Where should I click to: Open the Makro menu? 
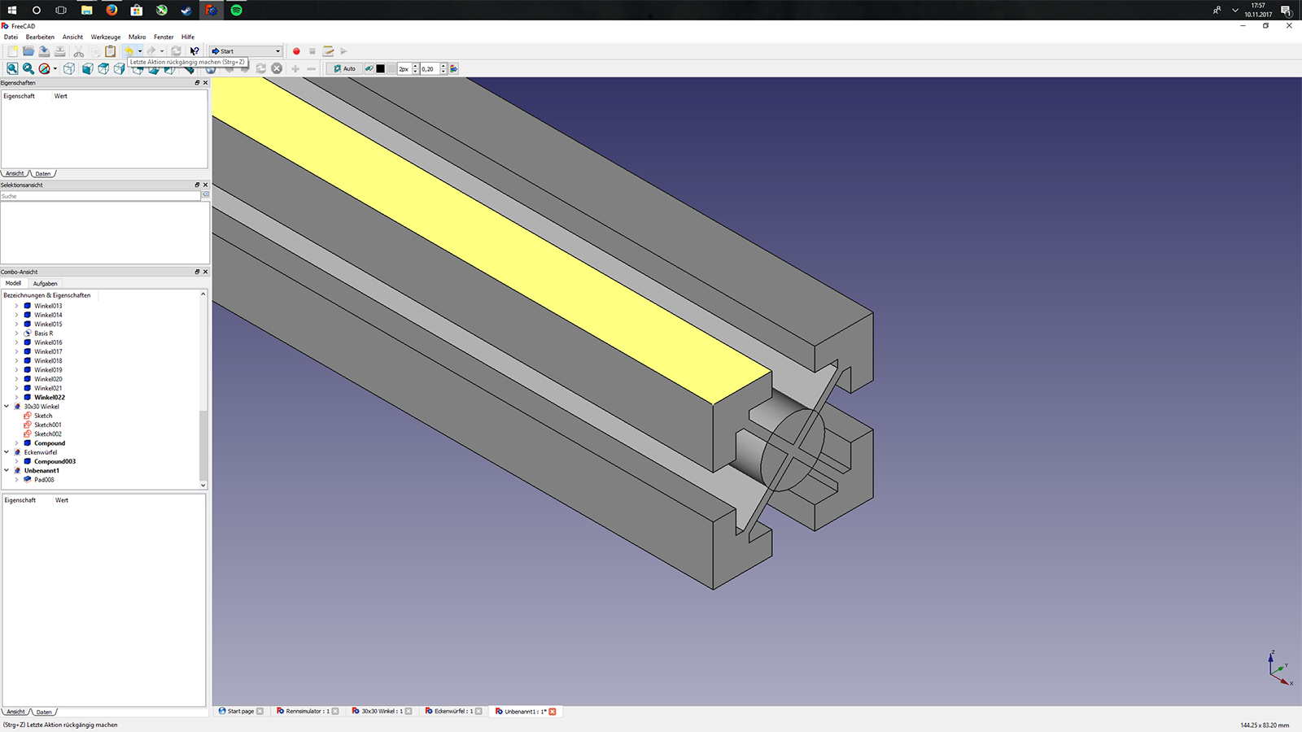[x=137, y=37]
